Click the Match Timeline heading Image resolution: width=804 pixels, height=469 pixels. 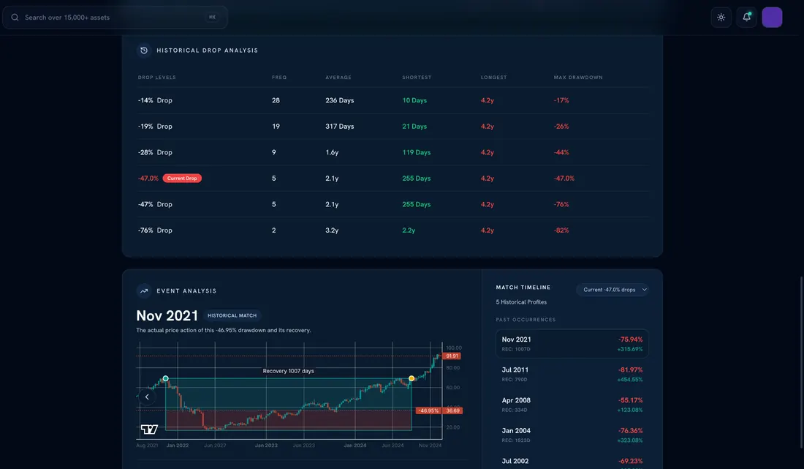523,288
